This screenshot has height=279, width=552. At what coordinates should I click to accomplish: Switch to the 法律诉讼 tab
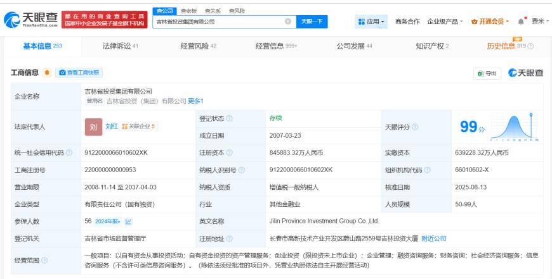click(121, 46)
